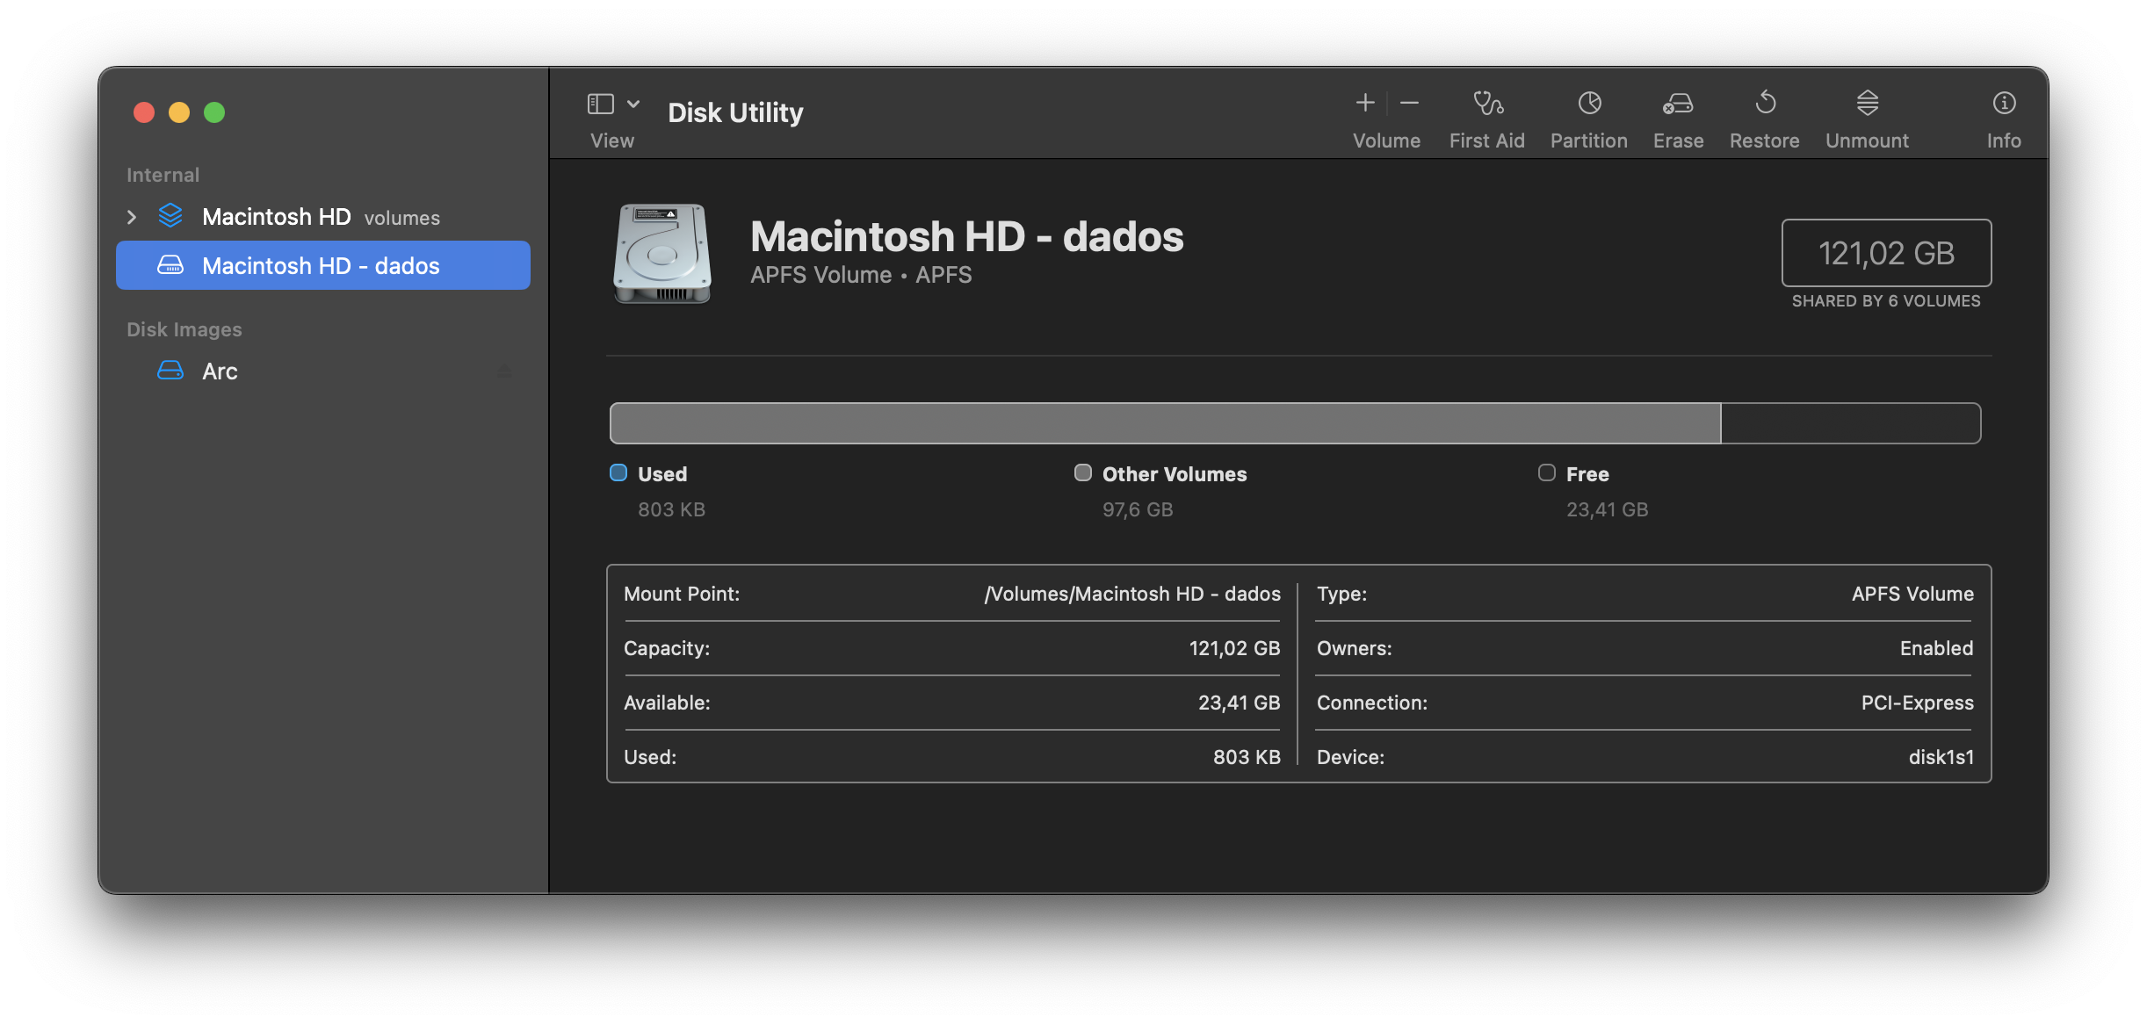
Task: Click the First Aid stethoscope icon
Action: pos(1487,104)
